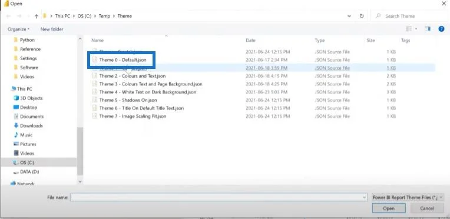Open the address bar history dropdown
The image size is (450, 219).
coord(349,16)
